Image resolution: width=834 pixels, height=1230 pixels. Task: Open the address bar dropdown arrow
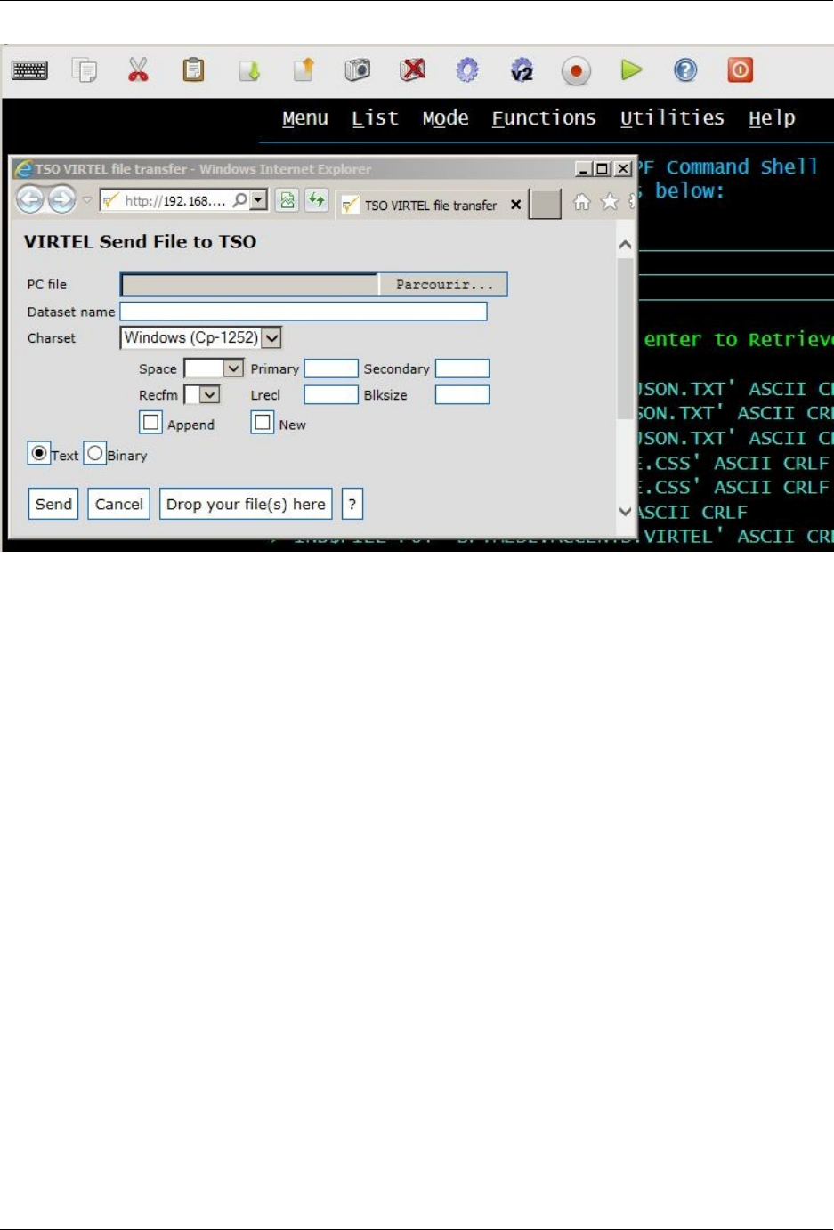pyautogui.click(x=258, y=200)
